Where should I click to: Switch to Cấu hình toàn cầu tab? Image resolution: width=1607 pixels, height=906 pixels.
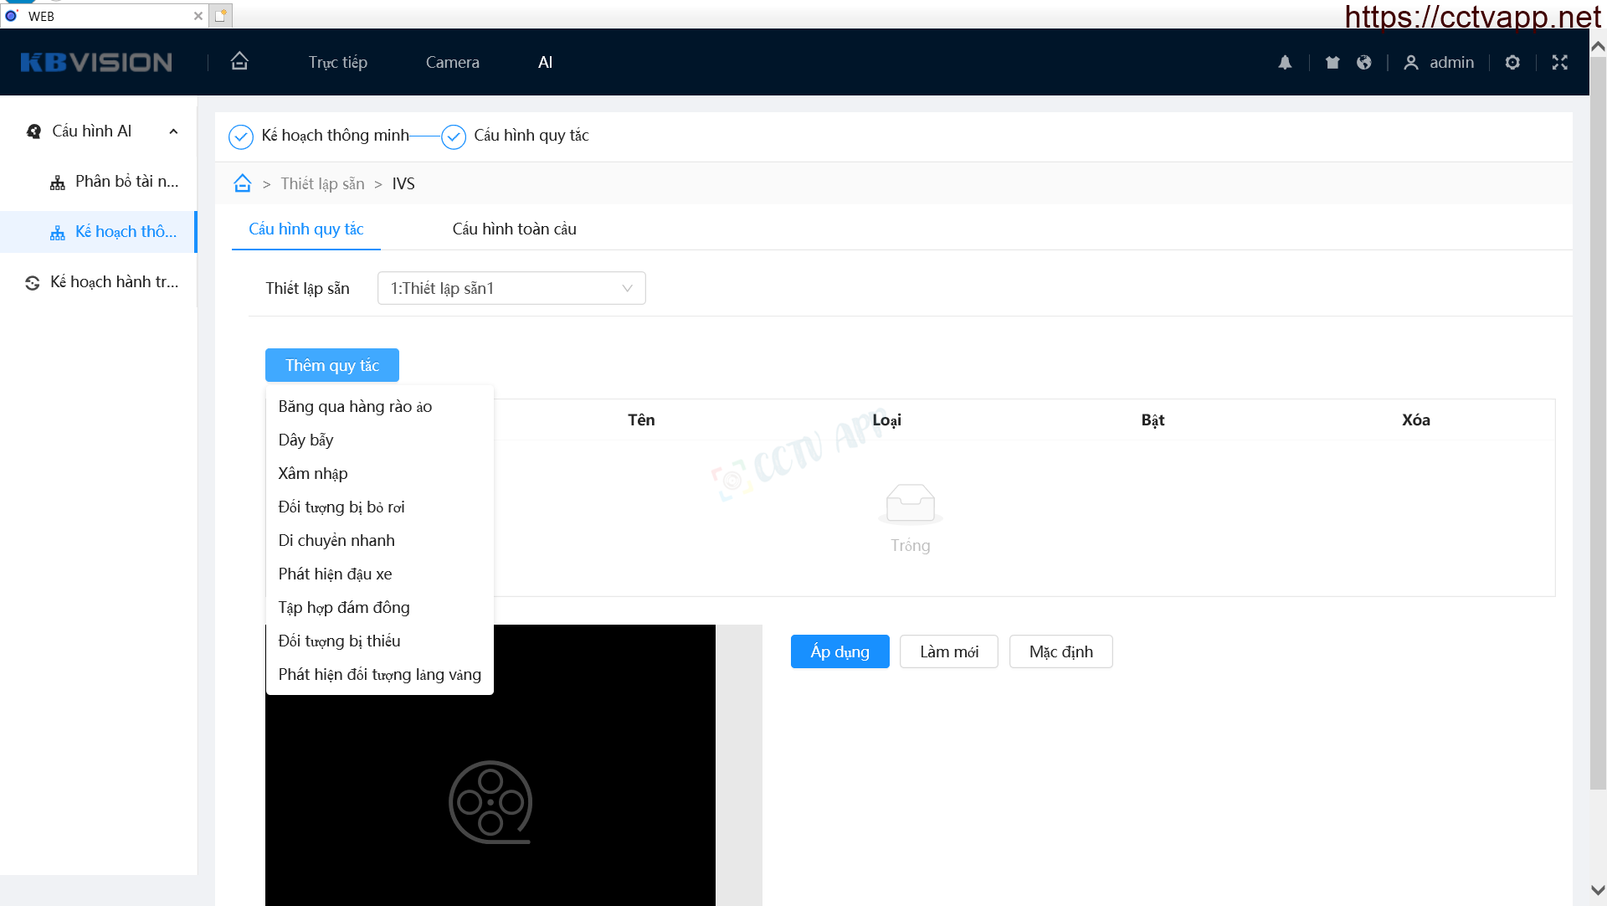514,229
